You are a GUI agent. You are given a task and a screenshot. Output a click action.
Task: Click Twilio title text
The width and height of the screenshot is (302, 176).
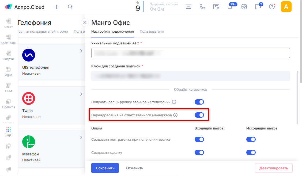pyautogui.click(x=27, y=111)
